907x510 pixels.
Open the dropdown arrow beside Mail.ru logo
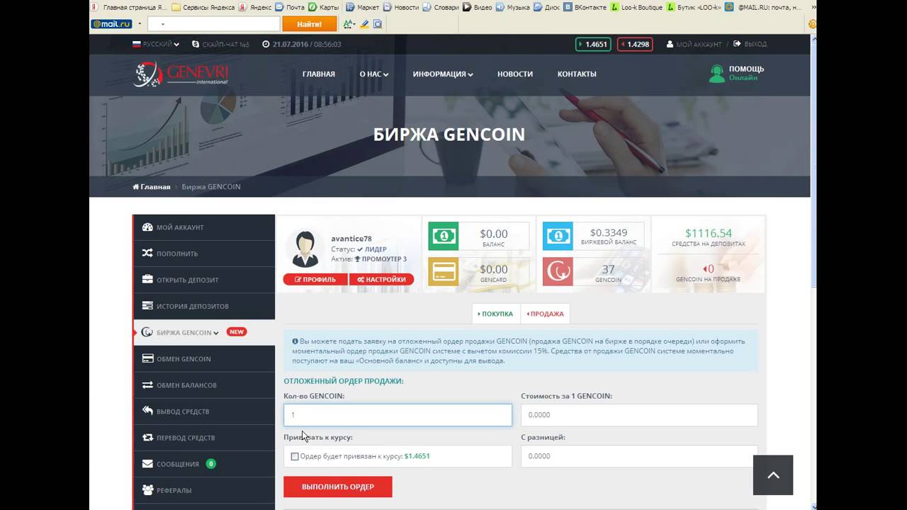point(140,24)
